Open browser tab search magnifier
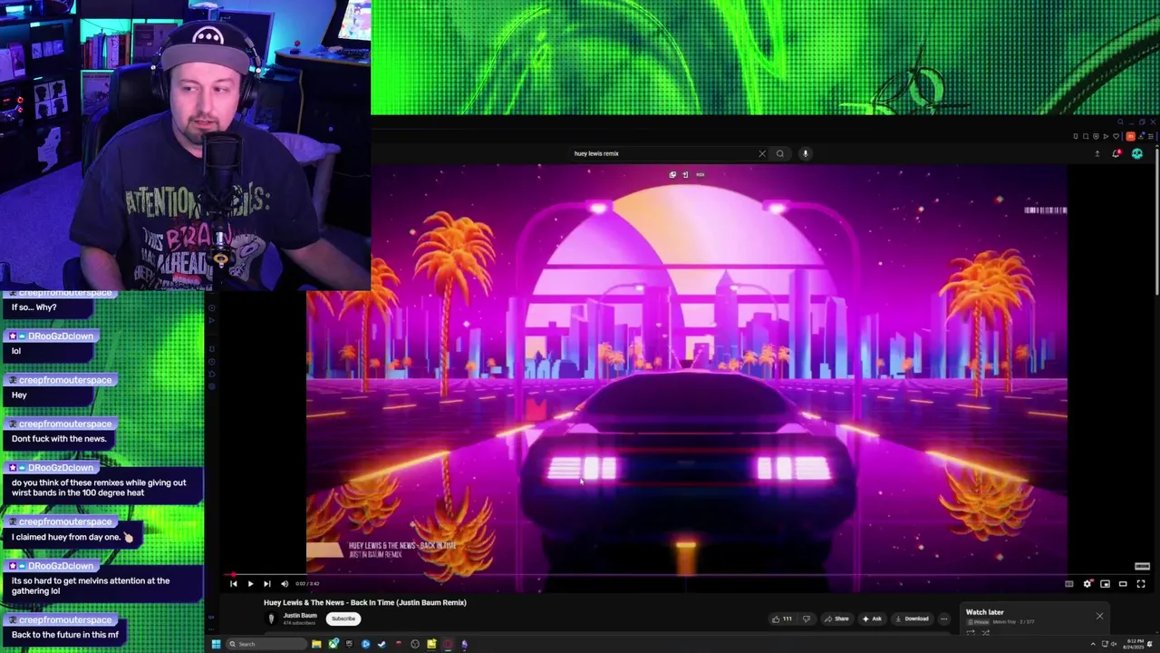The width and height of the screenshot is (1160, 653). (x=1120, y=122)
